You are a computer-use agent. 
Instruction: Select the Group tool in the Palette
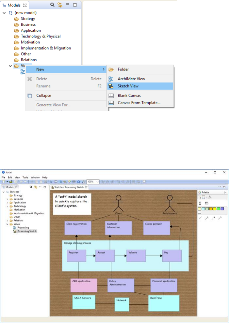206,203
